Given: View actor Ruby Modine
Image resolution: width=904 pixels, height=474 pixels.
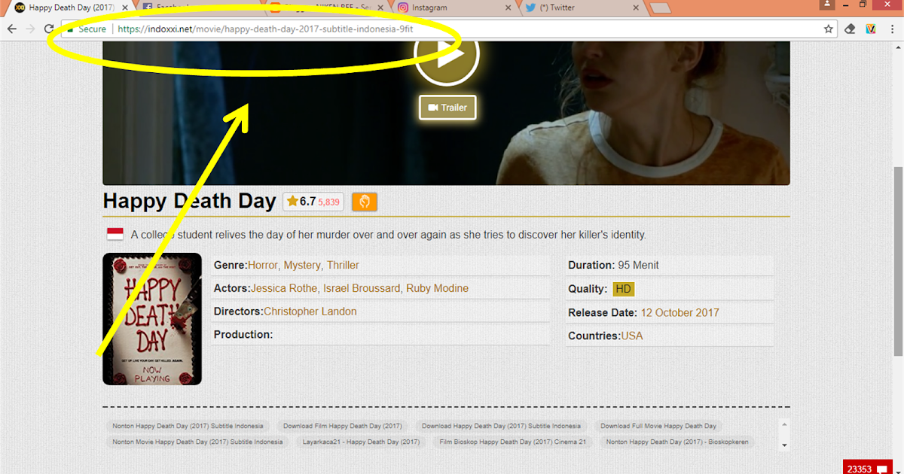Looking at the screenshot, I should point(437,288).
